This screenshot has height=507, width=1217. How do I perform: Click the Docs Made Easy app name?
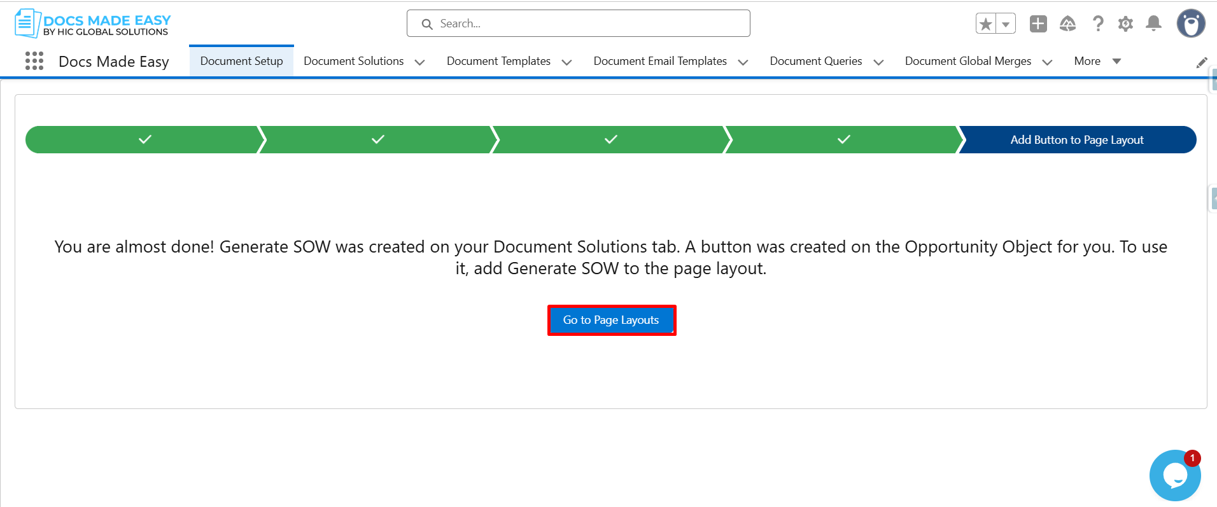pos(114,62)
